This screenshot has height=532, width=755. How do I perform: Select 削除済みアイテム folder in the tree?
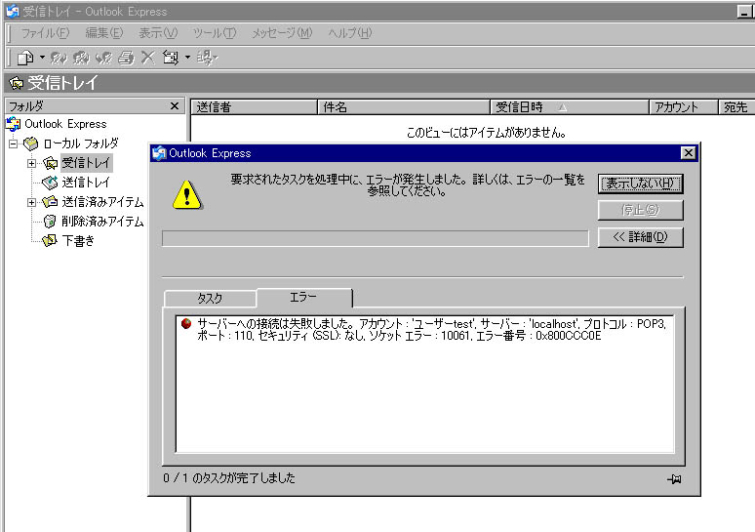tap(102, 222)
